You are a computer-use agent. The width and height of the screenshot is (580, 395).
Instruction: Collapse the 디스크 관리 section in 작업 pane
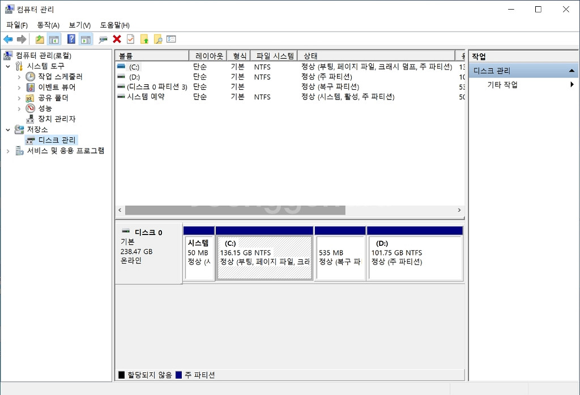coord(572,71)
